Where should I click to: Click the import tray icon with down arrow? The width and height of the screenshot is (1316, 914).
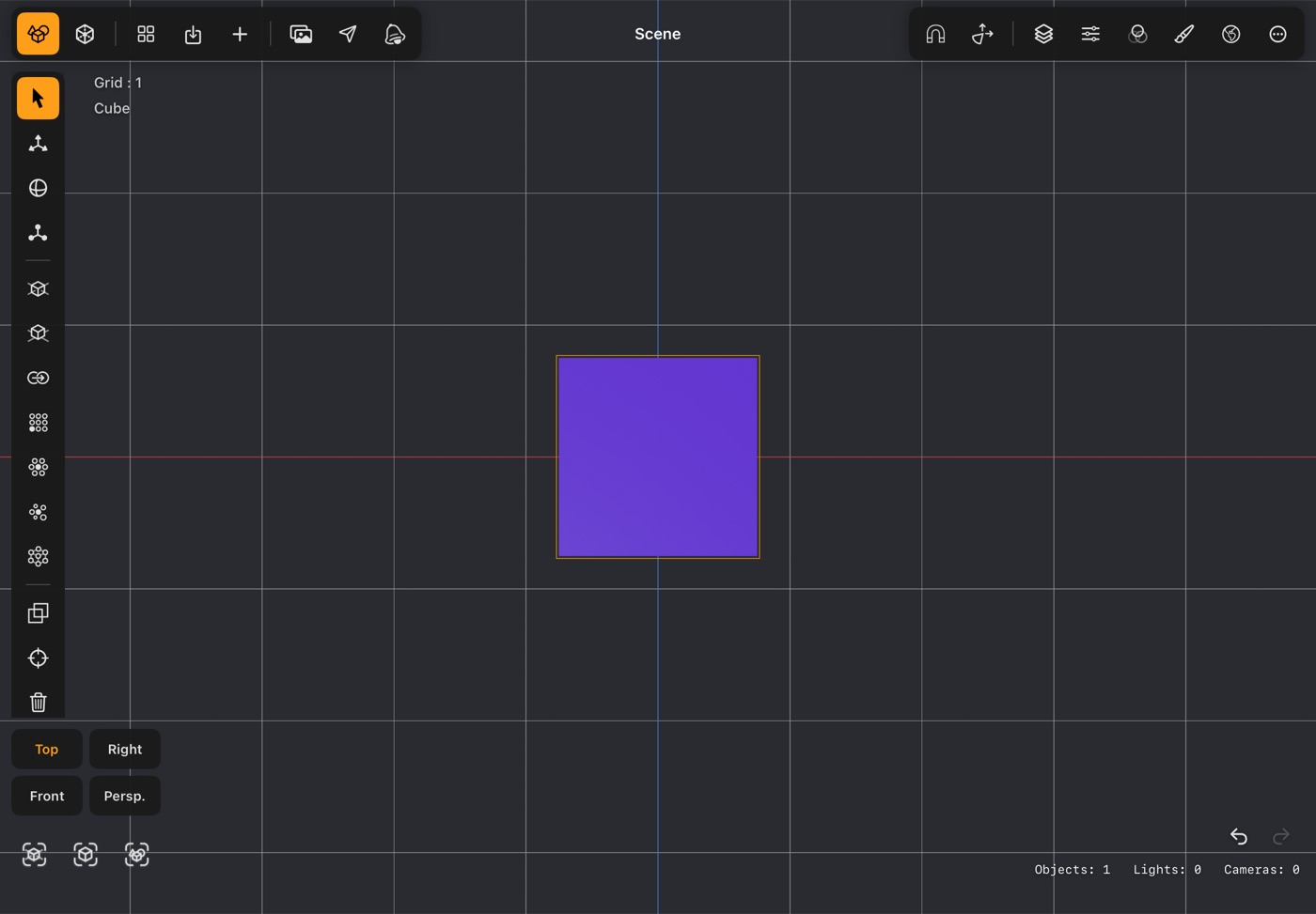tap(193, 34)
